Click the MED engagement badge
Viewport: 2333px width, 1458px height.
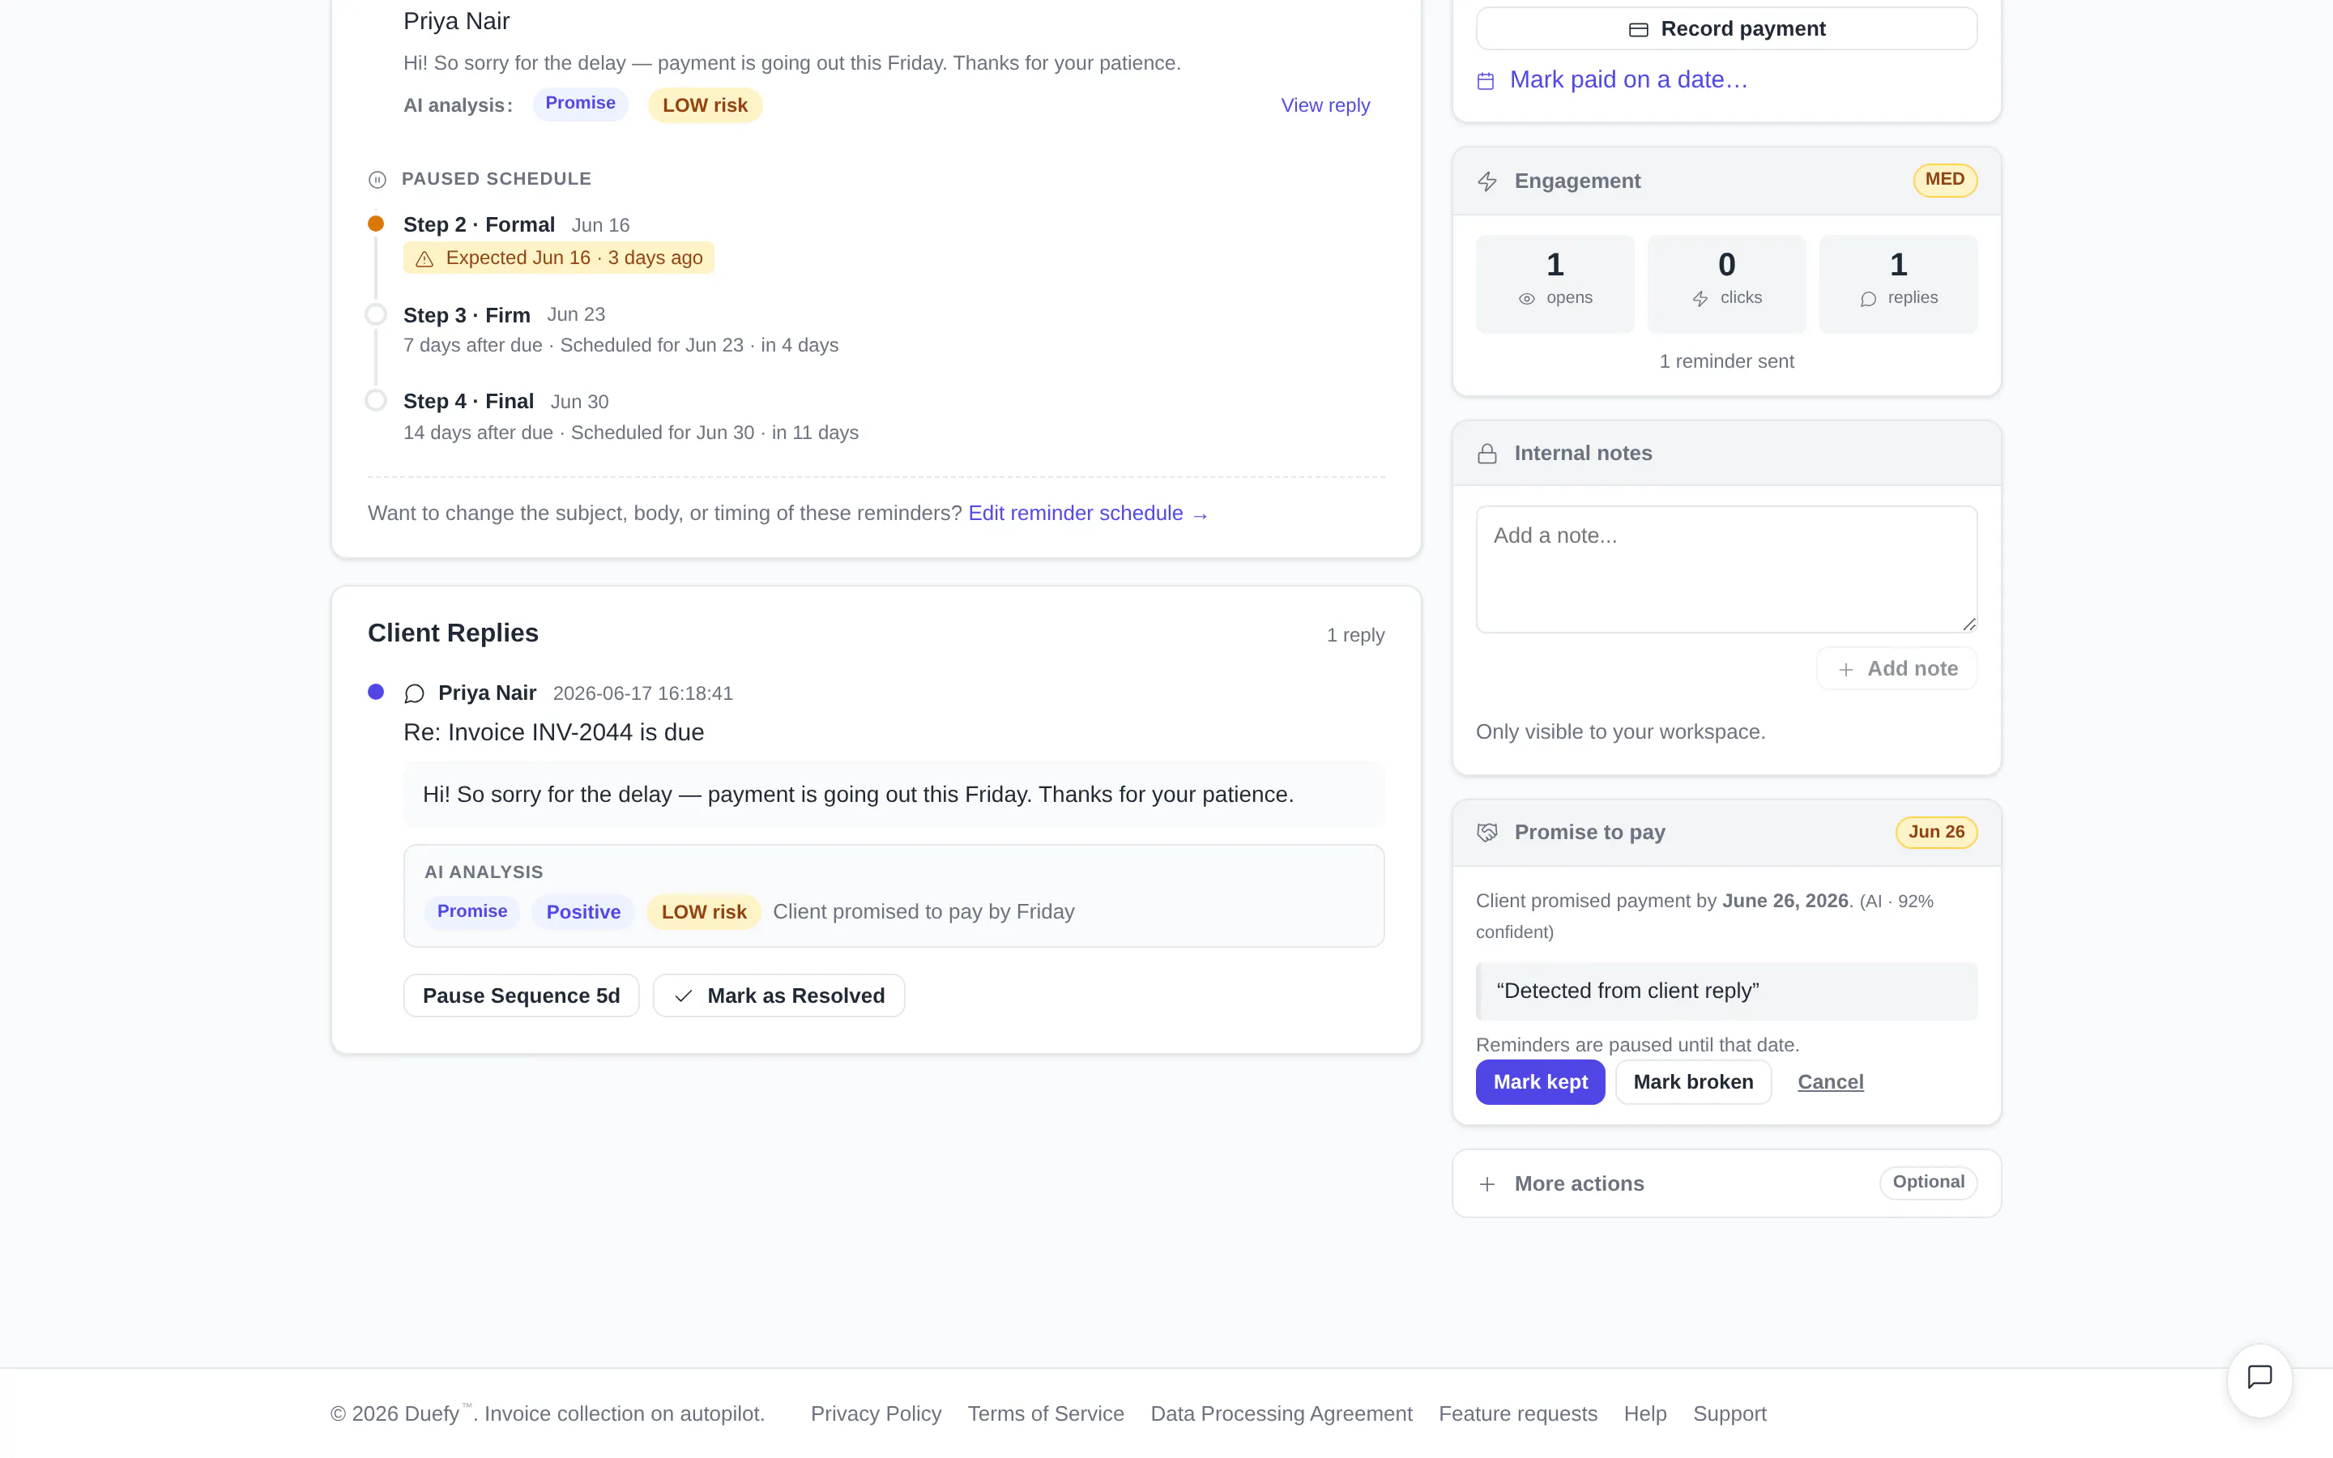1944,181
